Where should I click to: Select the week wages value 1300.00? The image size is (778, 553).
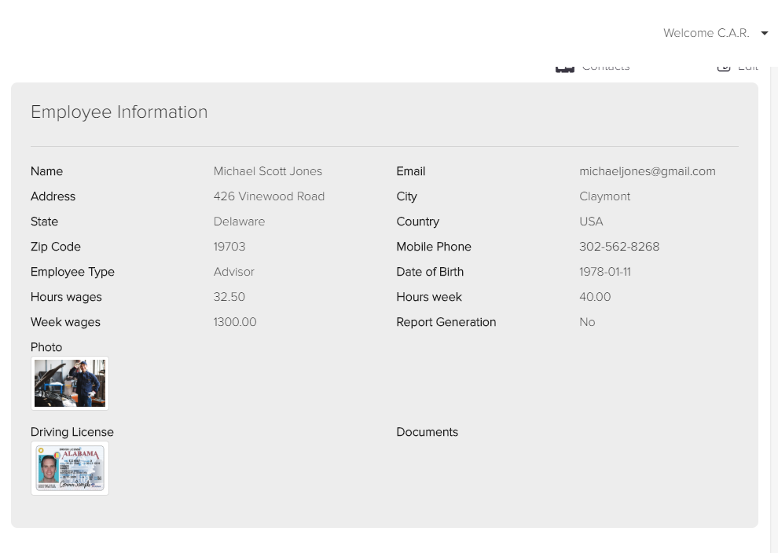point(234,322)
